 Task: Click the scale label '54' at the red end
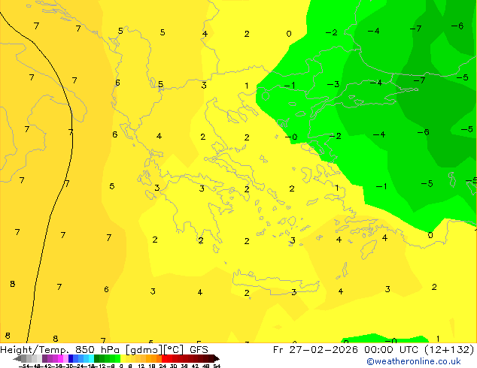[x=217, y=366]
